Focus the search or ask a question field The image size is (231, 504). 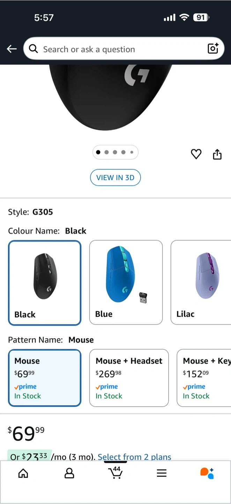click(119, 49)
